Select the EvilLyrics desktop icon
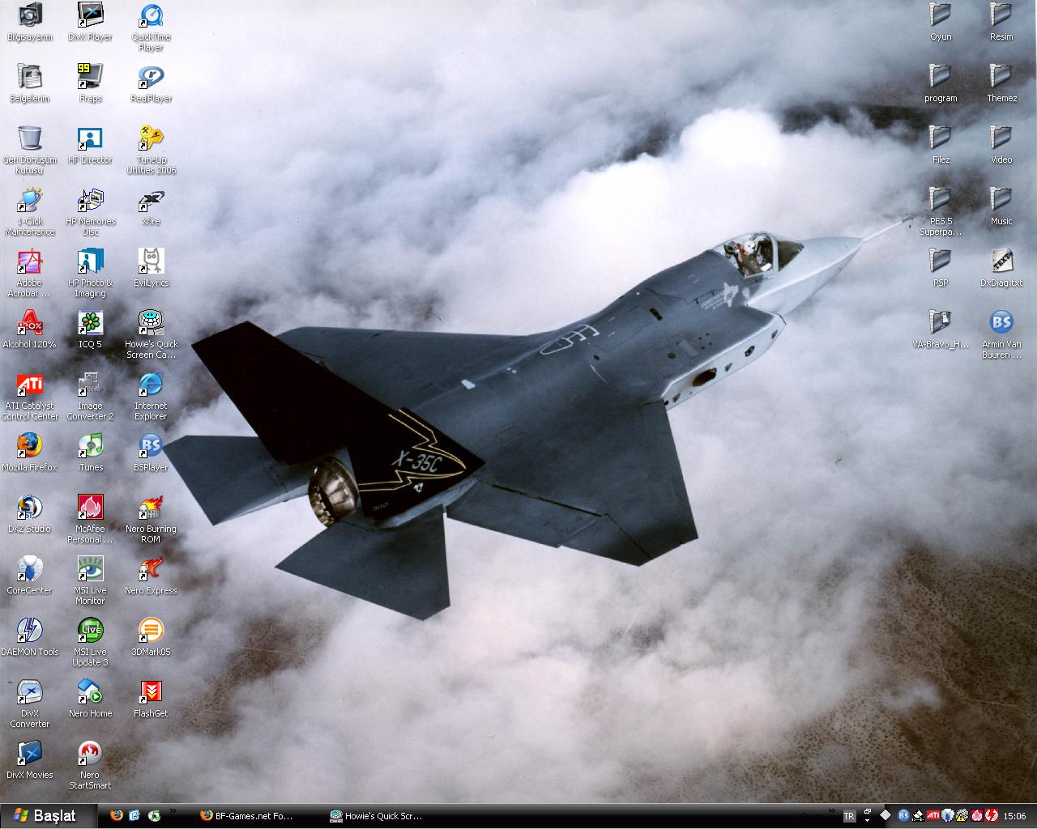Image resolution: width=1037 pixels, height=829 pixels. point(151,269)
